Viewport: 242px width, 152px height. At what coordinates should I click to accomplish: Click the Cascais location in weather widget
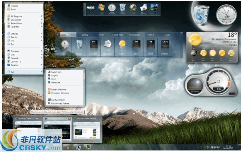(x=232, y=45)
